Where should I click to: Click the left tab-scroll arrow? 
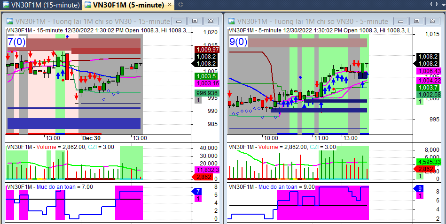[430, 4]
